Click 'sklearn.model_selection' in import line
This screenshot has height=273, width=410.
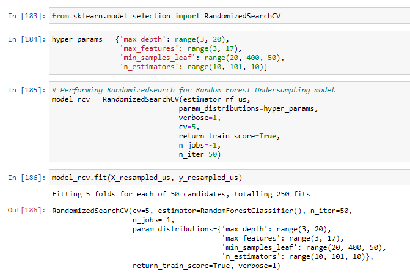(122, 16)
